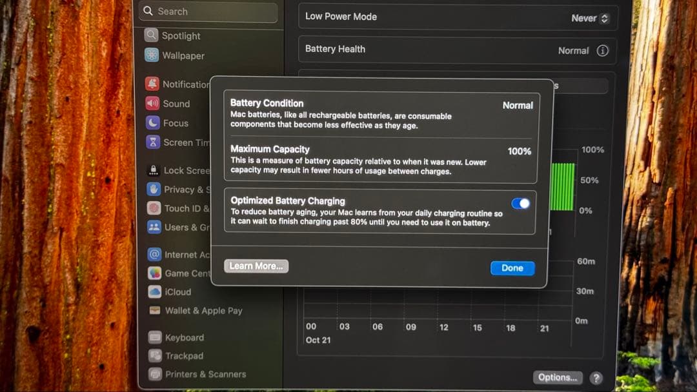
Task: Click the Search field
Action: [210, 12]
